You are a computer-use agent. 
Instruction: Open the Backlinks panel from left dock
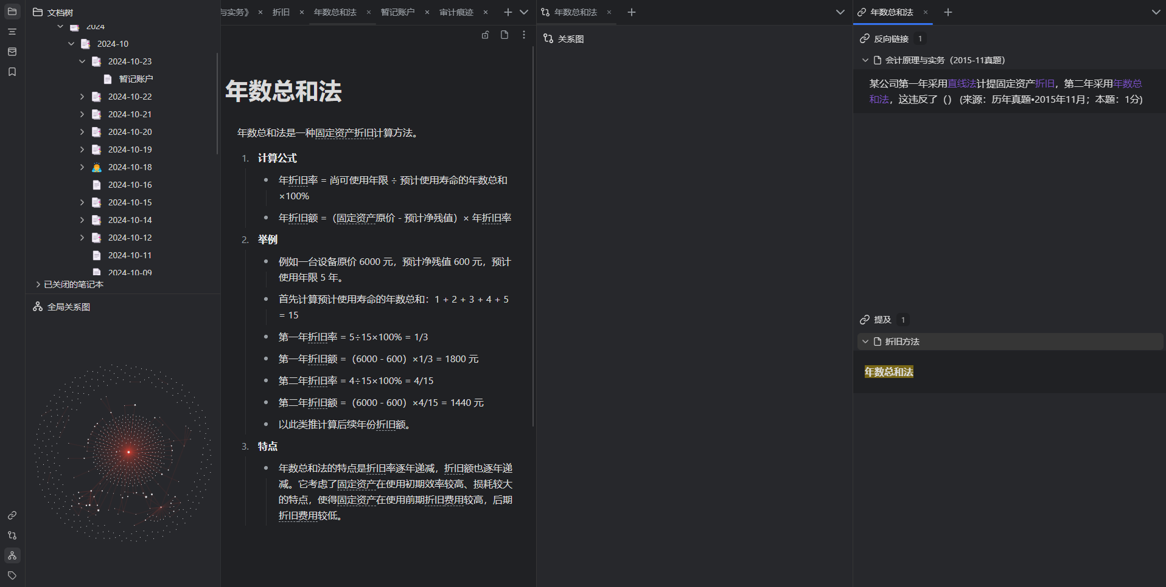pos(12,515)
